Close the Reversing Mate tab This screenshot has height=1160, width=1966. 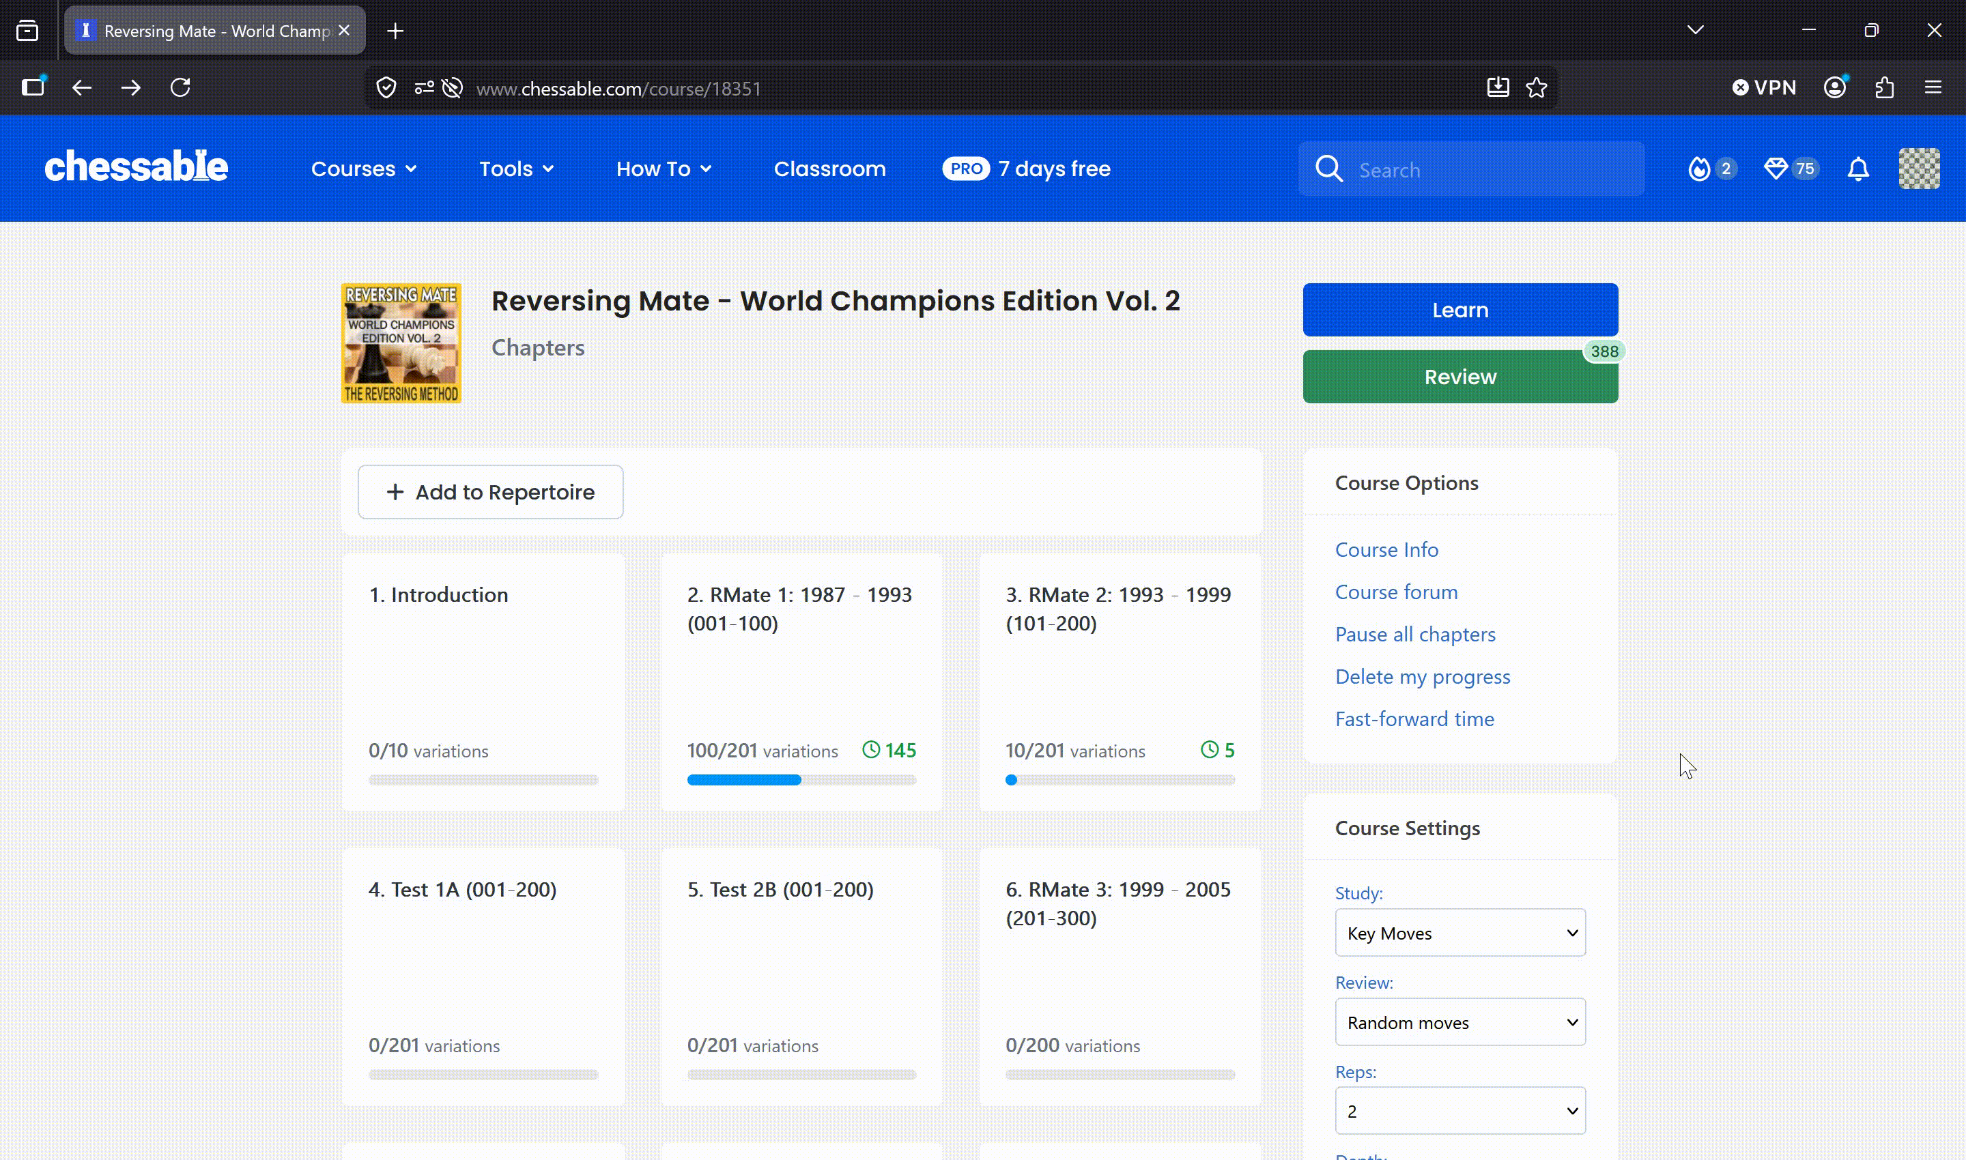click(x=344, y=31)
